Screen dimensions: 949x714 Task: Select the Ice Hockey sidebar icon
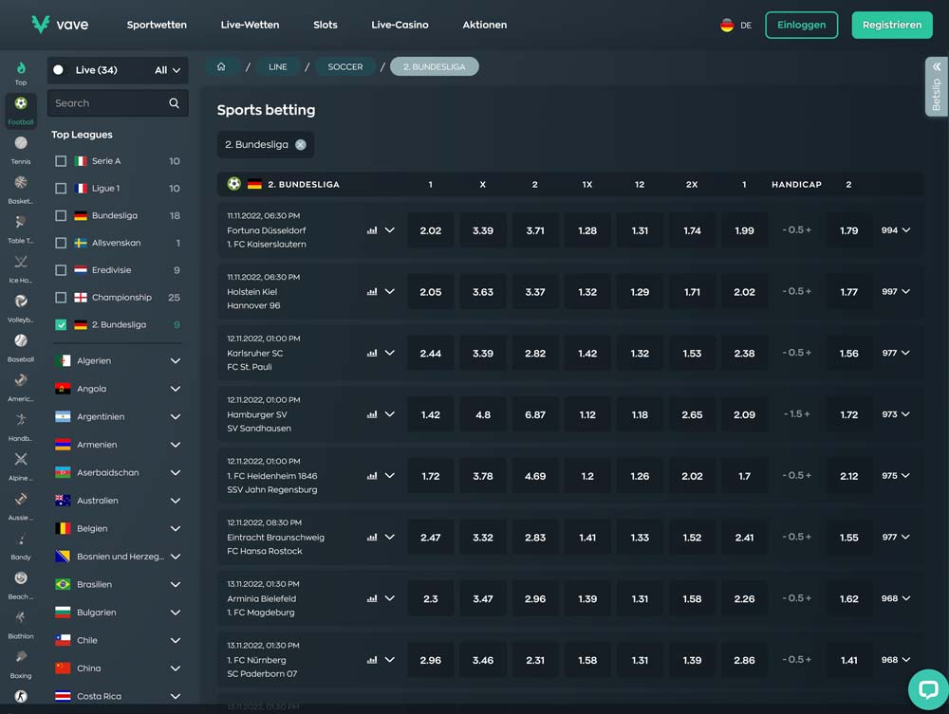pos(21,267)
